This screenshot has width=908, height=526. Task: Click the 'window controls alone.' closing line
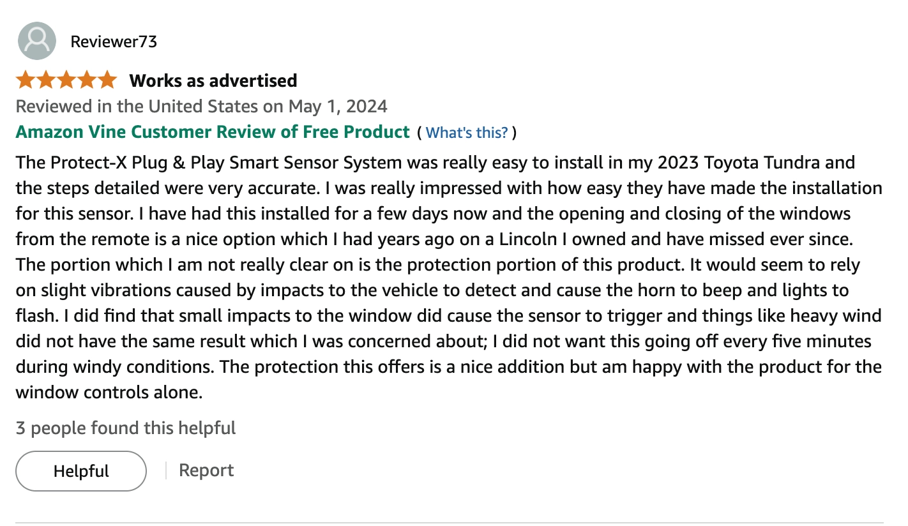109,392
